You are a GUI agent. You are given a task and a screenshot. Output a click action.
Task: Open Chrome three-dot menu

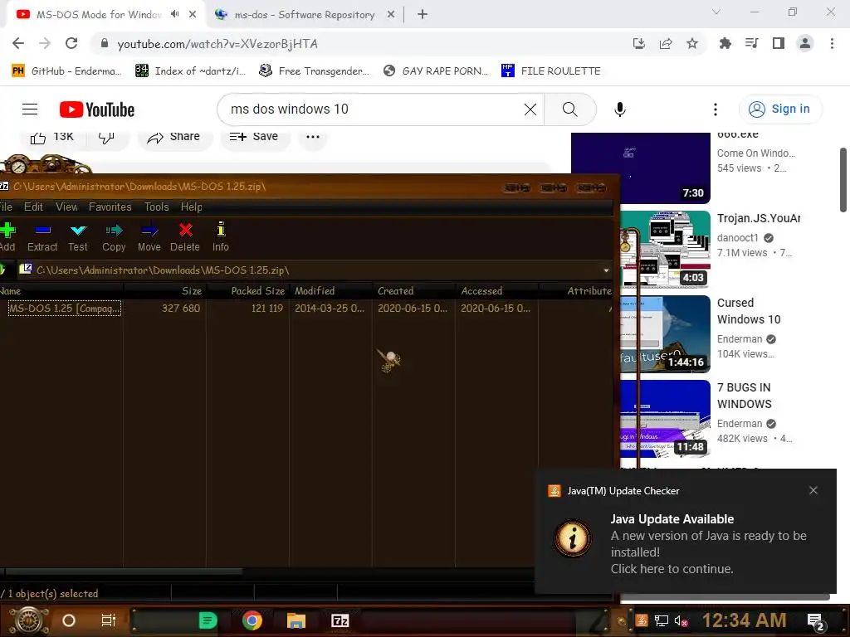point(832,43)
